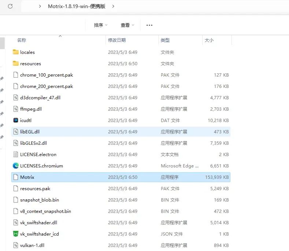Click the 2023/5/3 6:50 date of Motrix
Image resolution: width=289 pixels, height=251 pixels.
[123, 177]
